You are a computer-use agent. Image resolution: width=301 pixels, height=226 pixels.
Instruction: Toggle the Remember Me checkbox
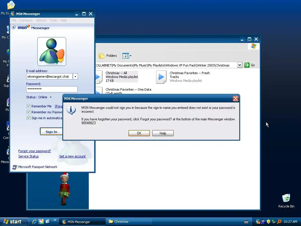29,106
